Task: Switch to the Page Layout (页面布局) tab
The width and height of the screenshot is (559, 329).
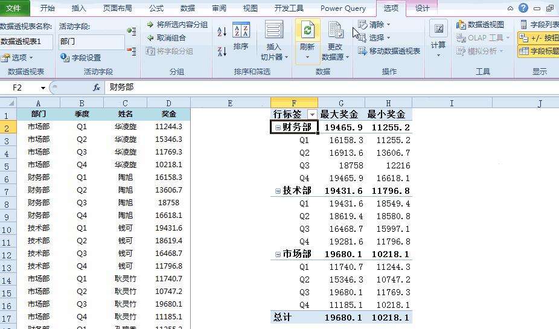Action: (x=117, y=8)
